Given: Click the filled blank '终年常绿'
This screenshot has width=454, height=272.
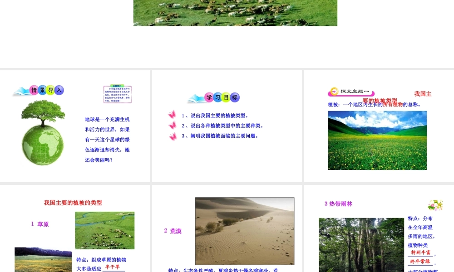Looking at the screenshot, I should [x=420, y=262].
